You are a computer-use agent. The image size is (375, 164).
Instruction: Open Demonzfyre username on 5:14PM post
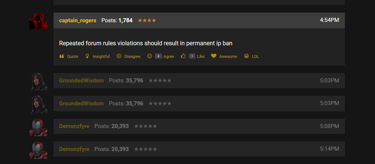[x=74, y=149]
